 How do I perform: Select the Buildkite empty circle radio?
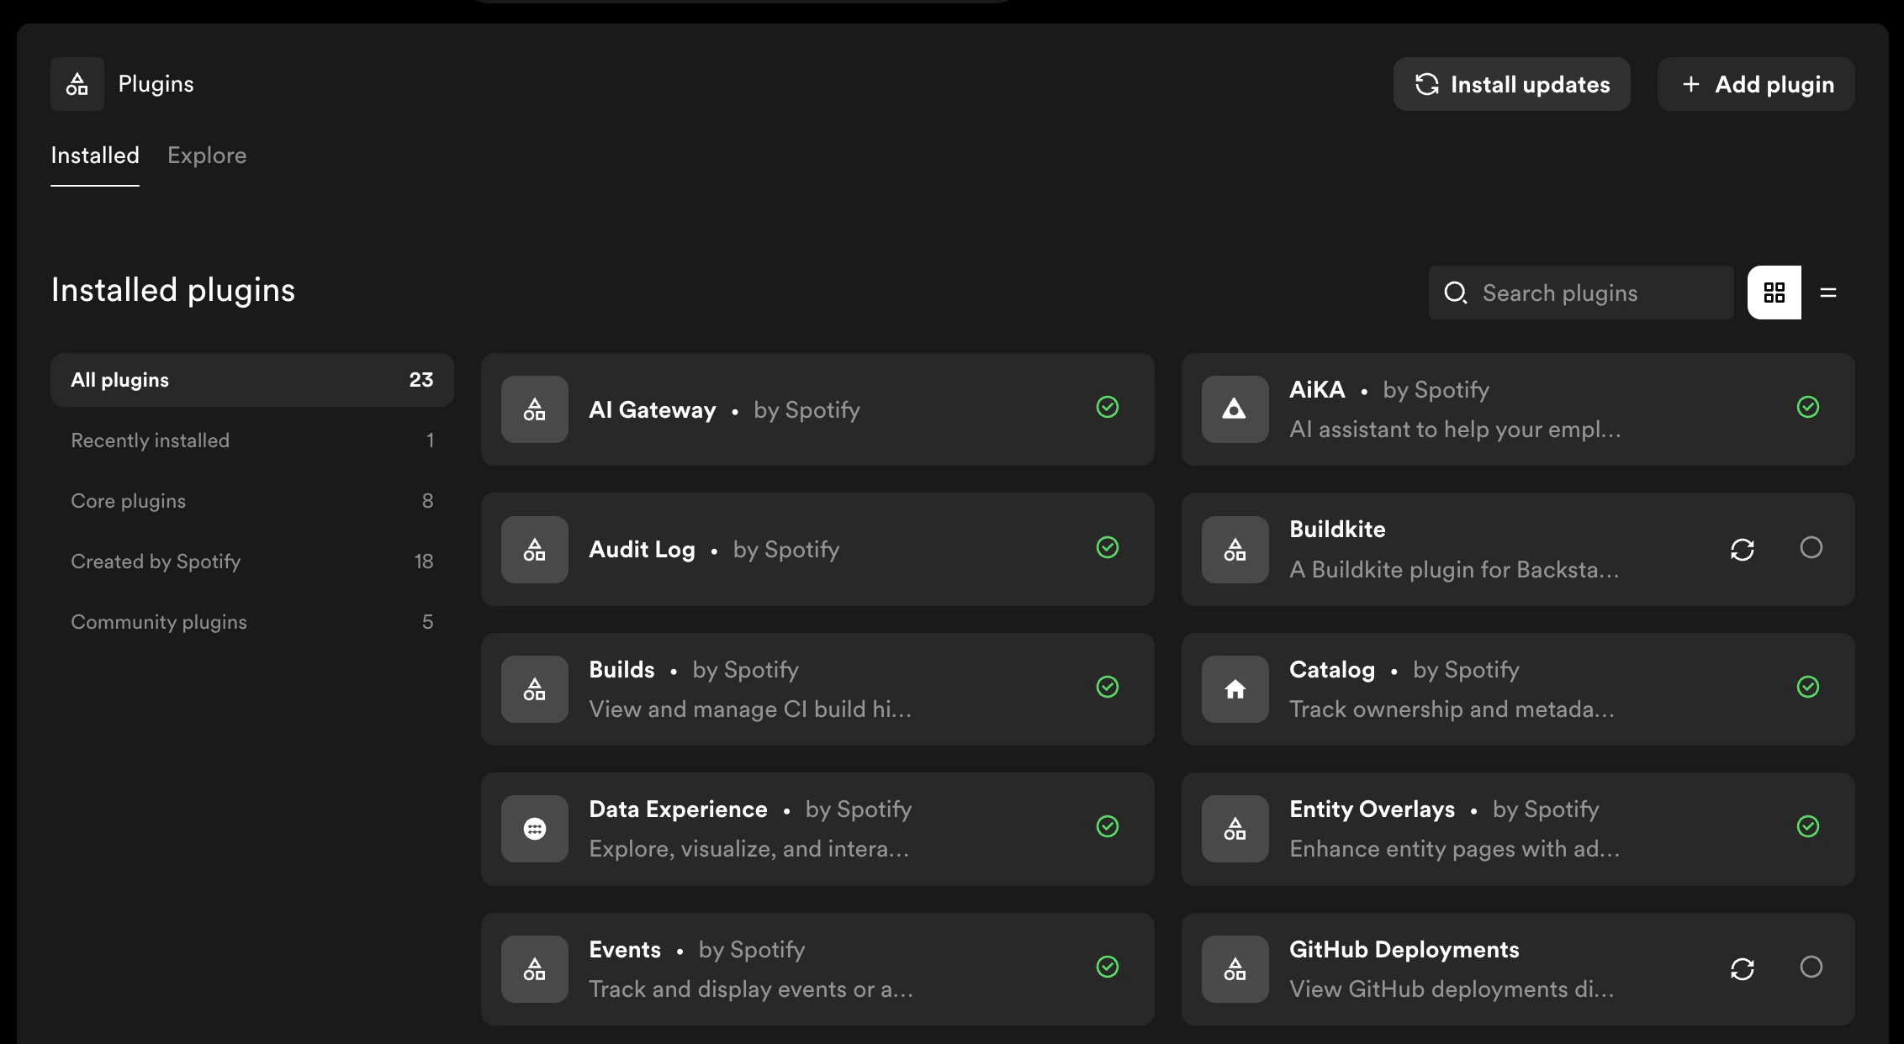1811,547
